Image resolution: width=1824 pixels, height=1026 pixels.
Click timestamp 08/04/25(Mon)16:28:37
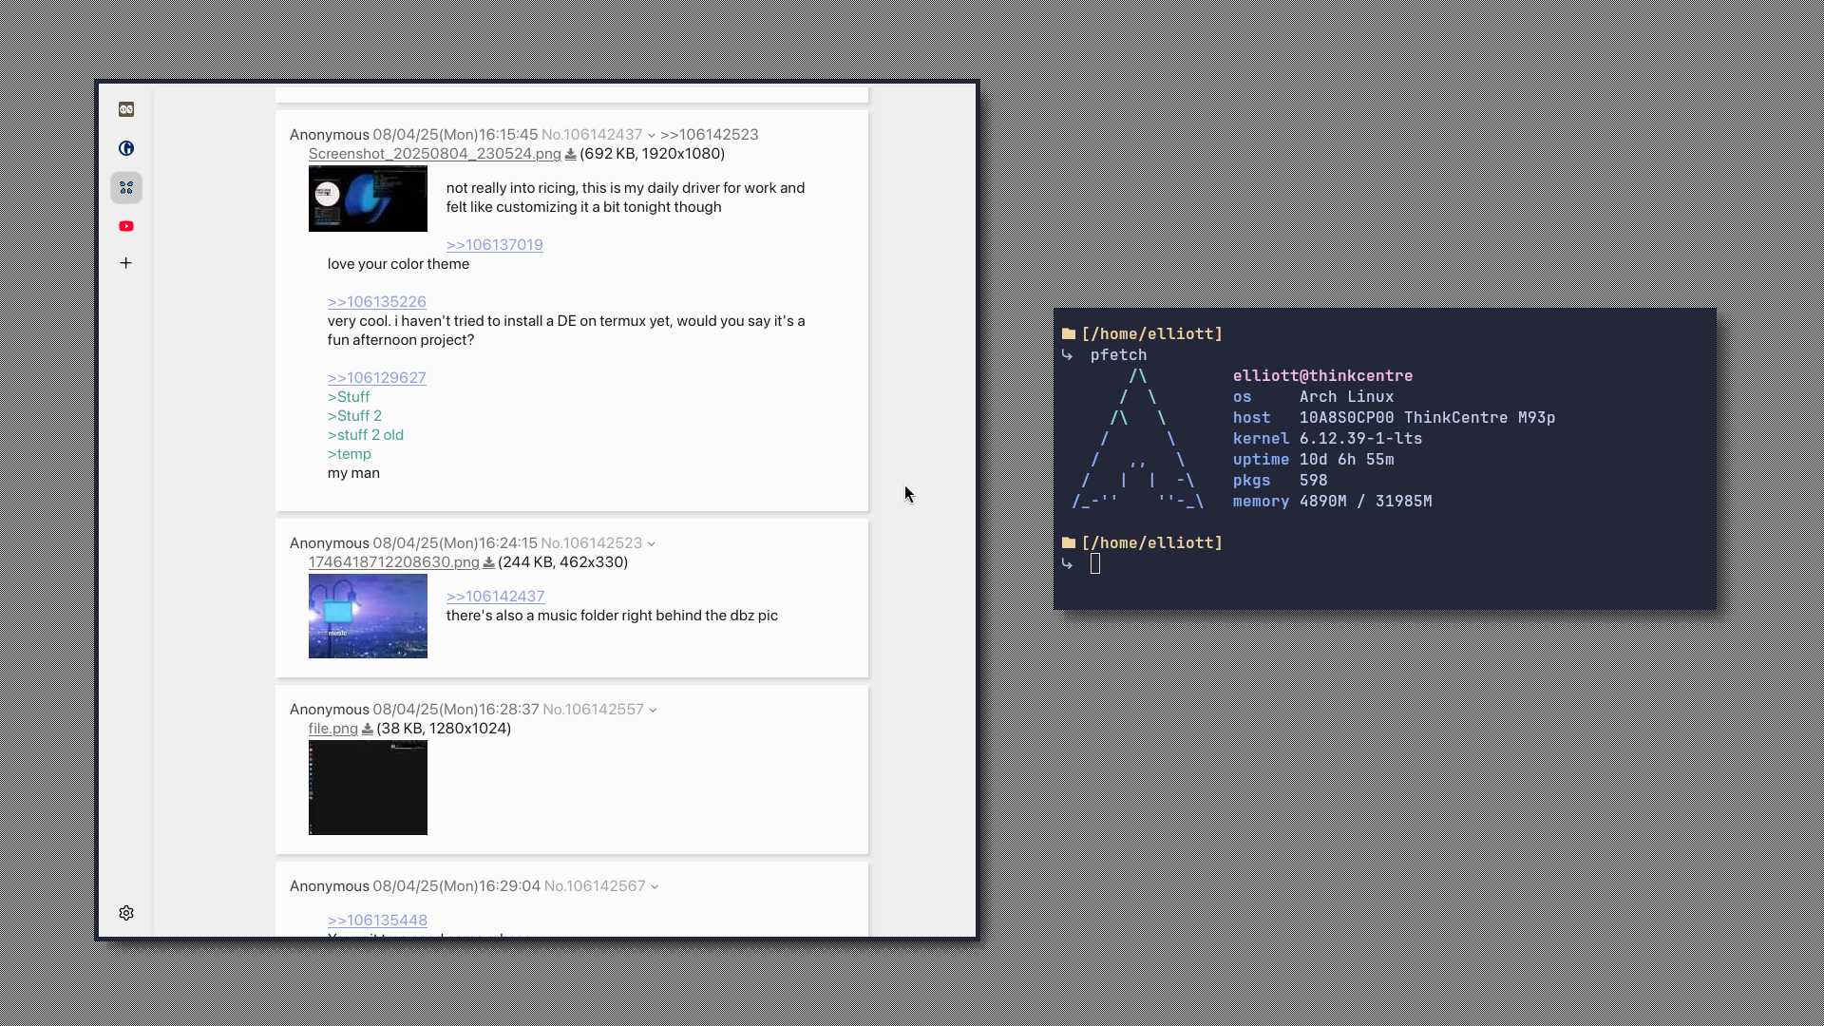pyautogui.click(x=456, y=710)
